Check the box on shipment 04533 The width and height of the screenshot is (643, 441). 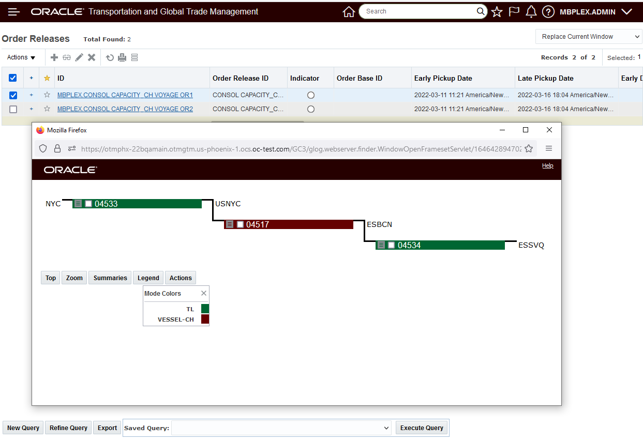tap(88, 204)
